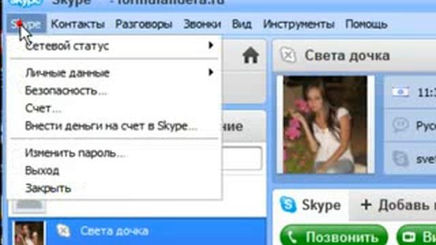Open the Вид menu

click(242, 24)
